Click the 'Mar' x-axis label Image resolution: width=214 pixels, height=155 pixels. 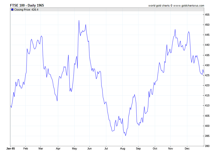(41, 148)
